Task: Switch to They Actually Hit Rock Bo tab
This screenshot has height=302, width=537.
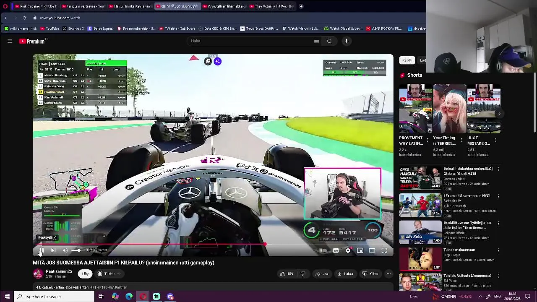Action: coord(271,6)
